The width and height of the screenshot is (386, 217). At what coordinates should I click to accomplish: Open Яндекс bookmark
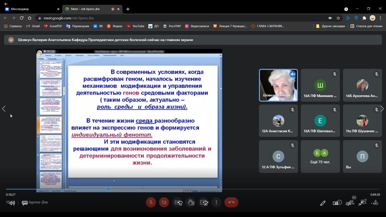point(115,26)
